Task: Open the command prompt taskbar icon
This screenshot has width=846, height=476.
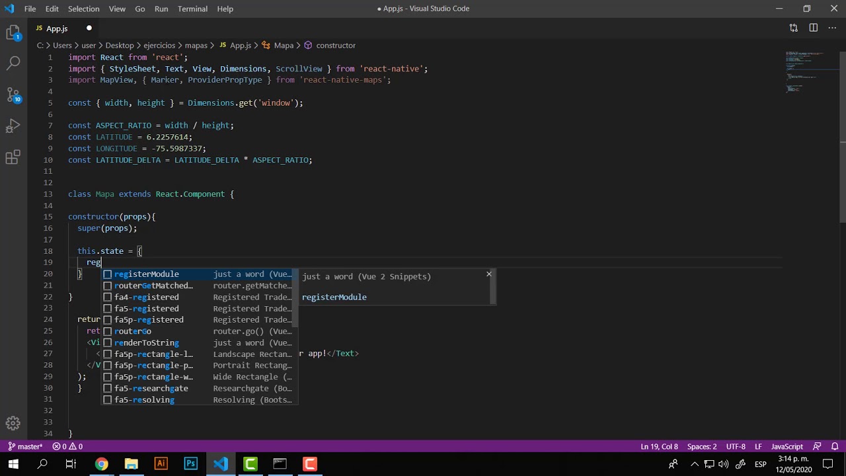Action: point(280,464)
